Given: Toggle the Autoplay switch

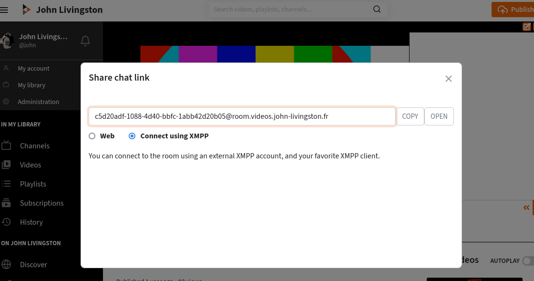Looking at the screenshot, I should [527, 261].
